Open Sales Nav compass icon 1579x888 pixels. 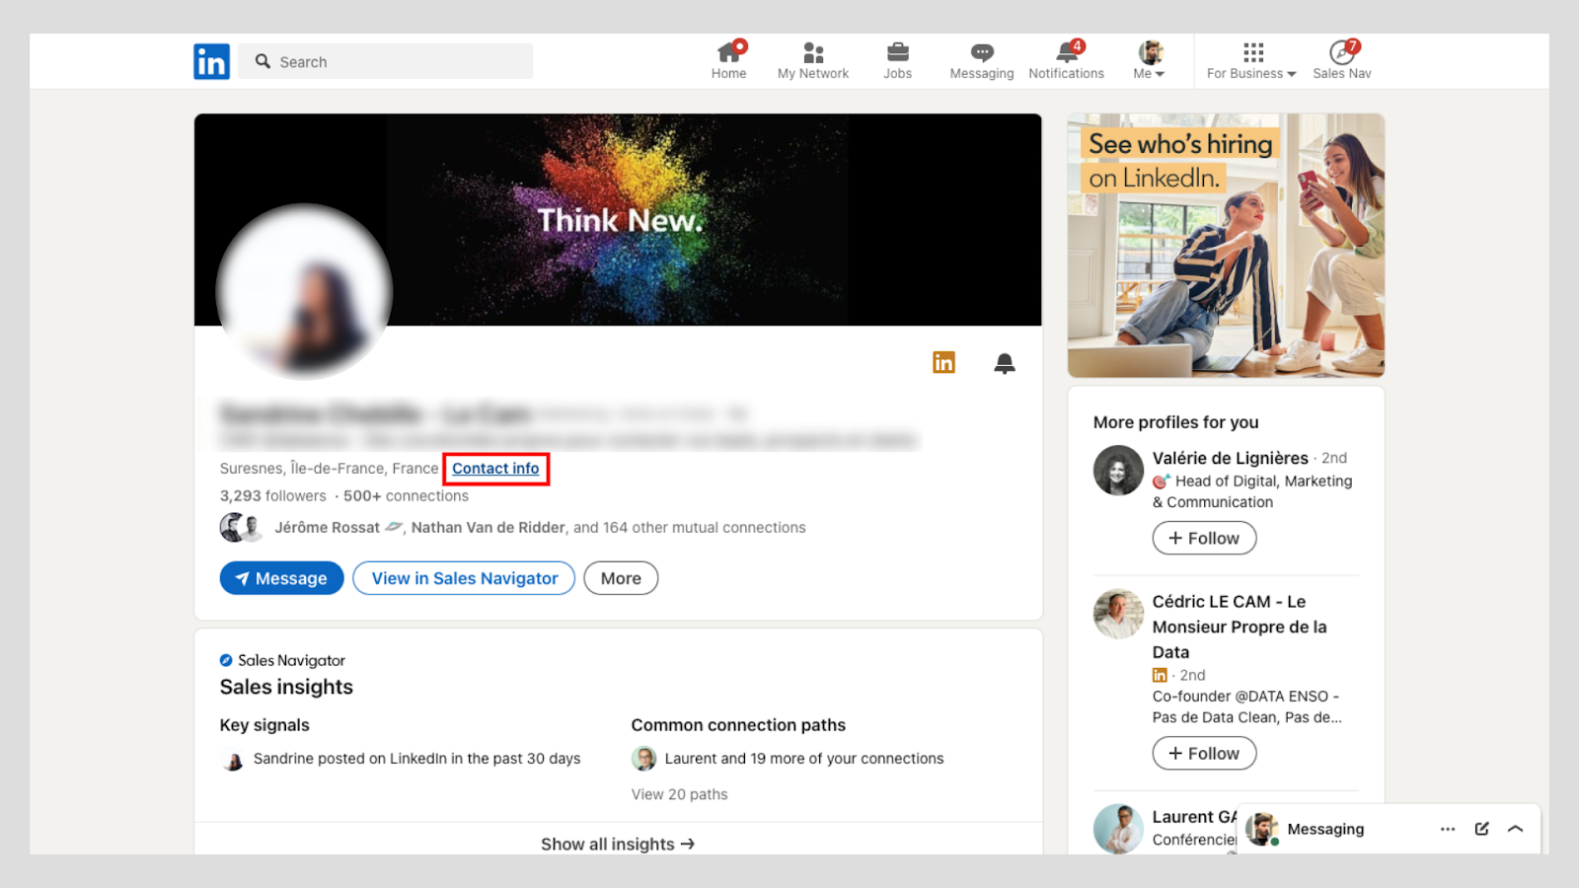click(x=1342, y=60)
